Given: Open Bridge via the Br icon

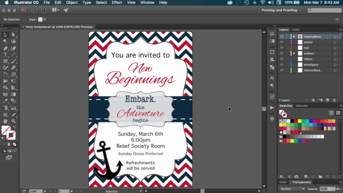Looking at the screenshot, I should point(34,10).
